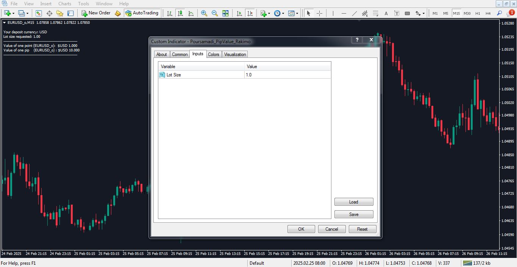Image resolution: width=517 pixels, height=267 pixels.
Task: Click the Tile Windows icon
Action: tap(225, 13)
